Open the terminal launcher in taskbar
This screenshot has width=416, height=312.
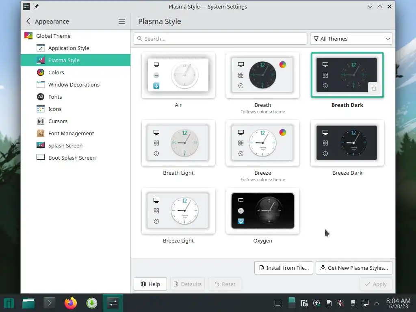coord(49,303)
